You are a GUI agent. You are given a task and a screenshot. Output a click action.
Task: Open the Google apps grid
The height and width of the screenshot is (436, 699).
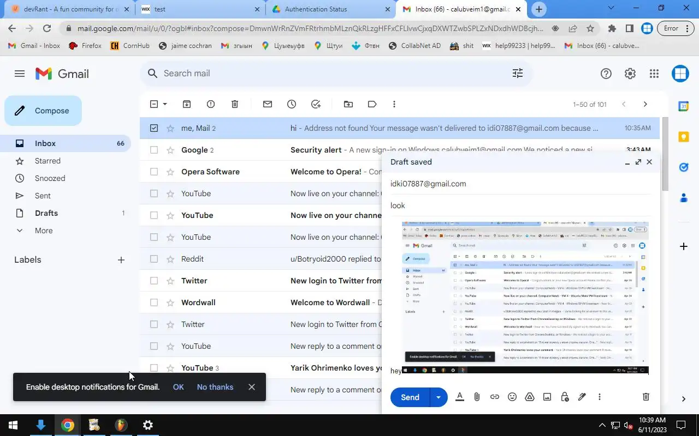click(x=654, y=74)
